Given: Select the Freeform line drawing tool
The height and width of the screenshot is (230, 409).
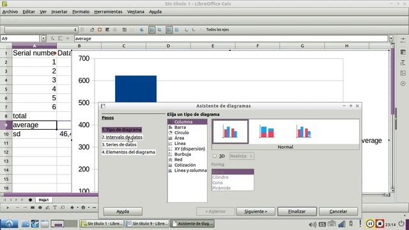Looking at the screenshot, I should (x=47, y=208).
